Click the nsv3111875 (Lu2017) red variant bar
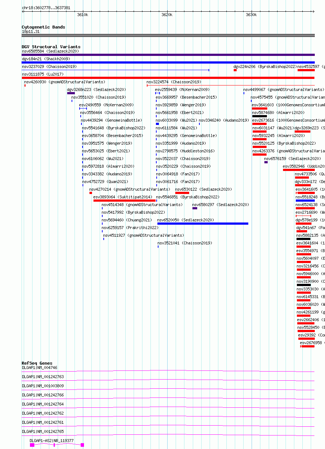The image size is (325, 449). [168, 78]
